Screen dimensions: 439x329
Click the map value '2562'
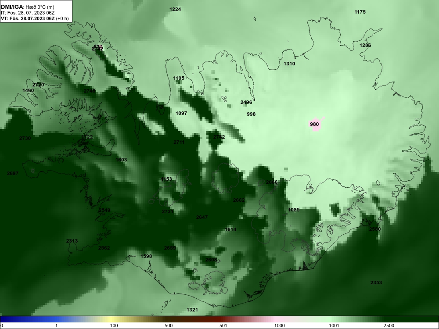[x=104, y=248]
